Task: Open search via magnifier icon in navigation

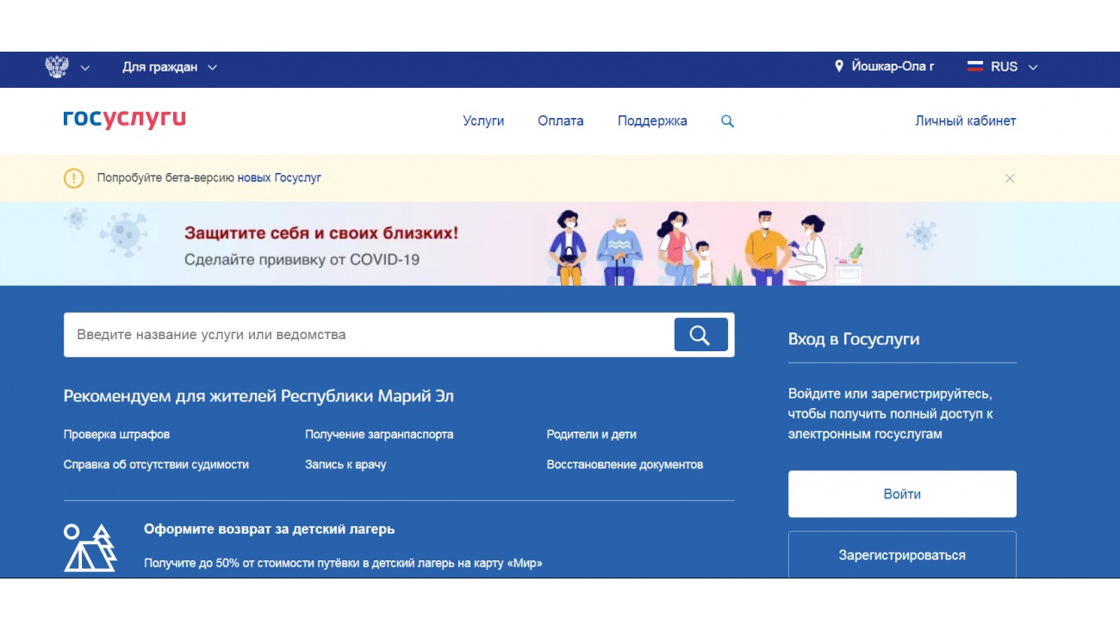Action: [x=727, y=121]
